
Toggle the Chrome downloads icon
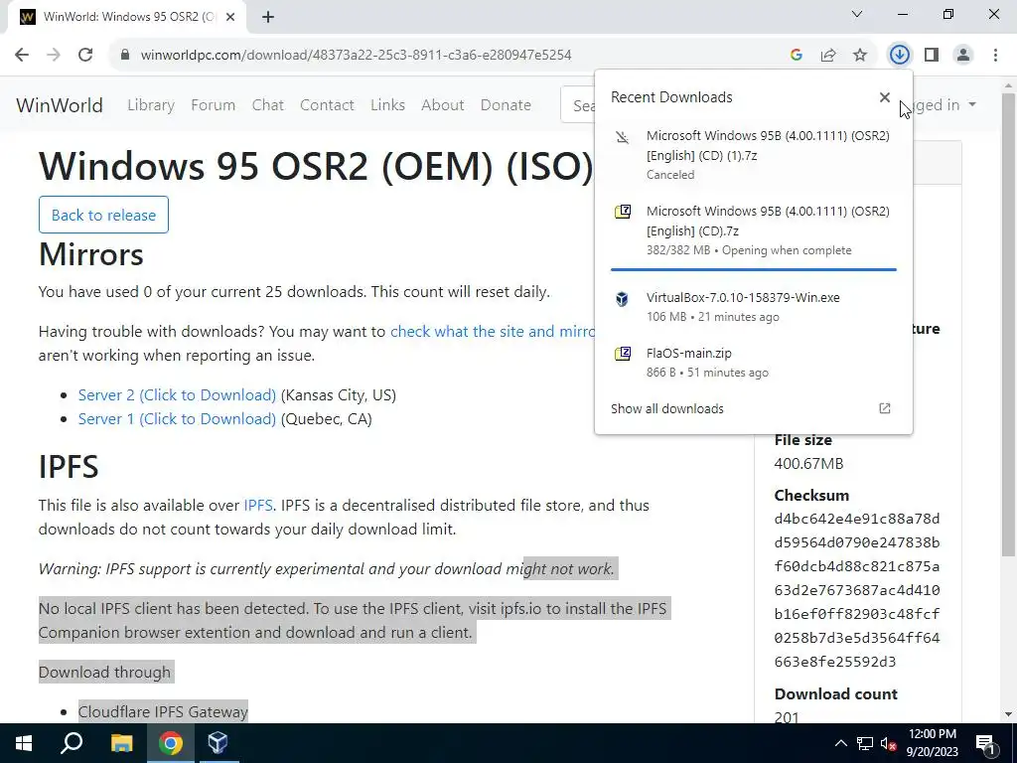899,56
